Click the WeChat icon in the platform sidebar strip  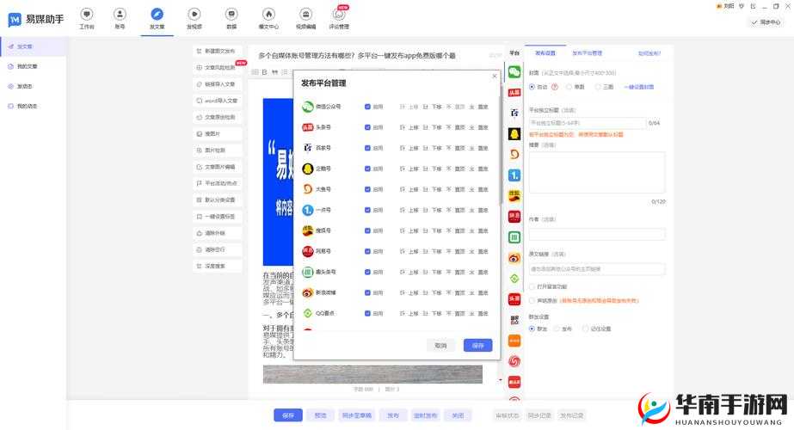click(514, 72)
